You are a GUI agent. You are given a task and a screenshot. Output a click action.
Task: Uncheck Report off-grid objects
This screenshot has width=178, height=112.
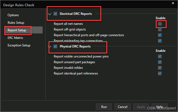point(160,29)
